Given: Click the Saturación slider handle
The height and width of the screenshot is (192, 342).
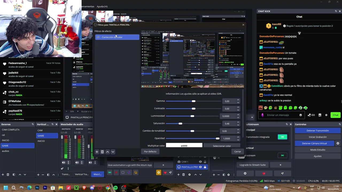Looking at the screenshot, I should pos(180,123).
